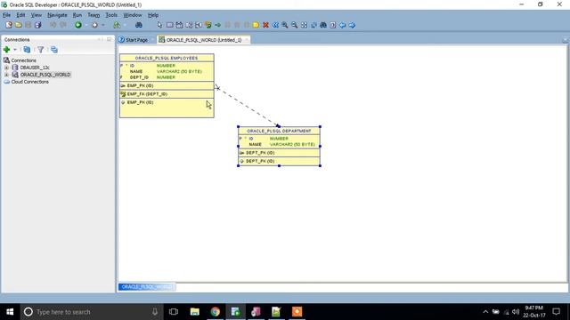This screenshot has width=570, height=320.
Task: Click the Refresh connections icon
Action: 27,50
